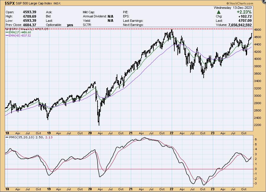Click the Prev Close value 4604.37

30,25
